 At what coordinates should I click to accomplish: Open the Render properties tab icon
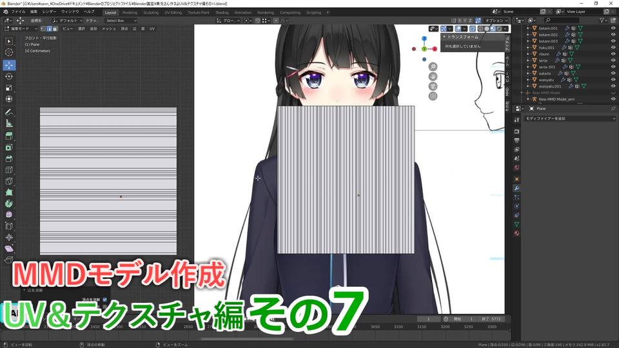pos(516,131)
